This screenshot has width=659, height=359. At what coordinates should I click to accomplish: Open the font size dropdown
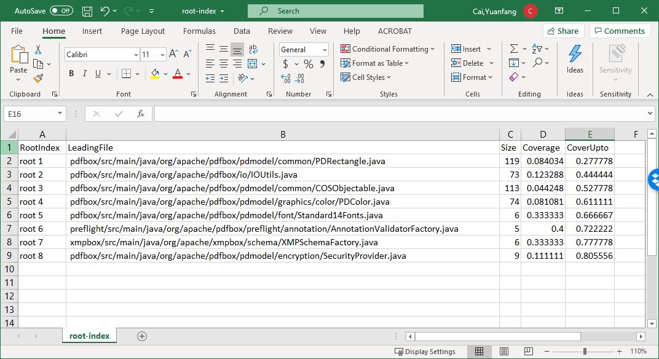click(162, 55)
